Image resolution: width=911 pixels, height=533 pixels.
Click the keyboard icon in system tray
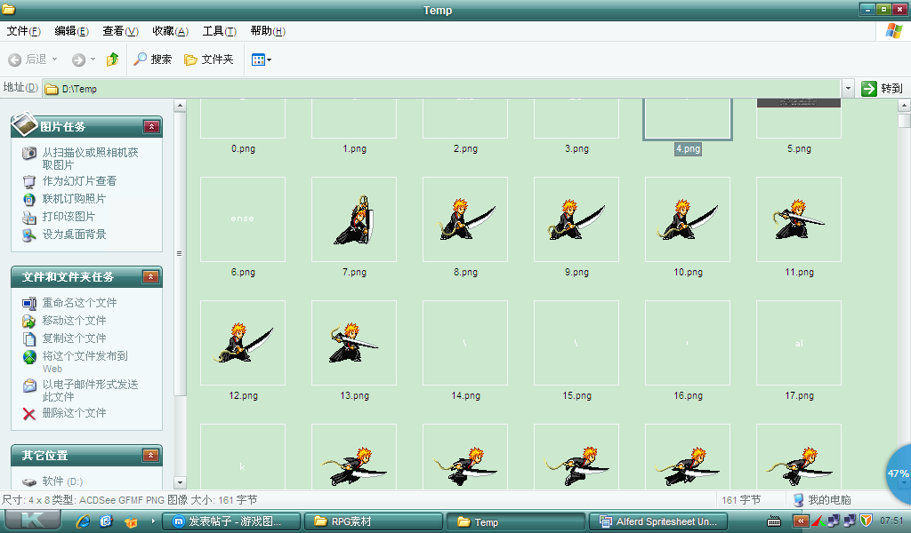point(774,521)
